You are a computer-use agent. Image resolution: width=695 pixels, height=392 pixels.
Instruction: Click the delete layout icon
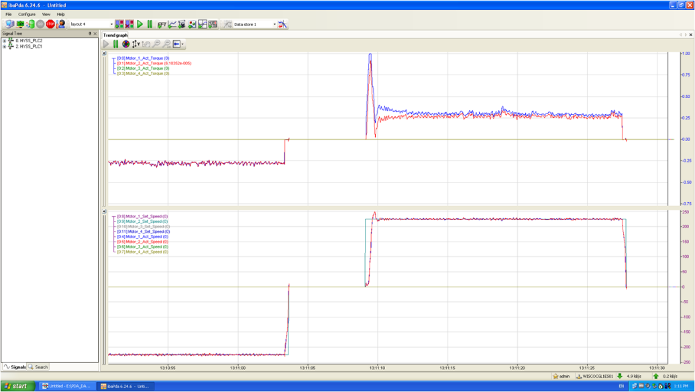point(129,24)
